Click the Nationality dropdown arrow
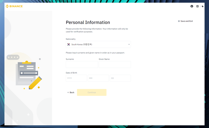 [x=129, y=44]
